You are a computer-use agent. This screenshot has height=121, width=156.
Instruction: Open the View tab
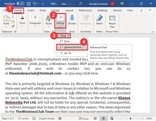(130, 10)
